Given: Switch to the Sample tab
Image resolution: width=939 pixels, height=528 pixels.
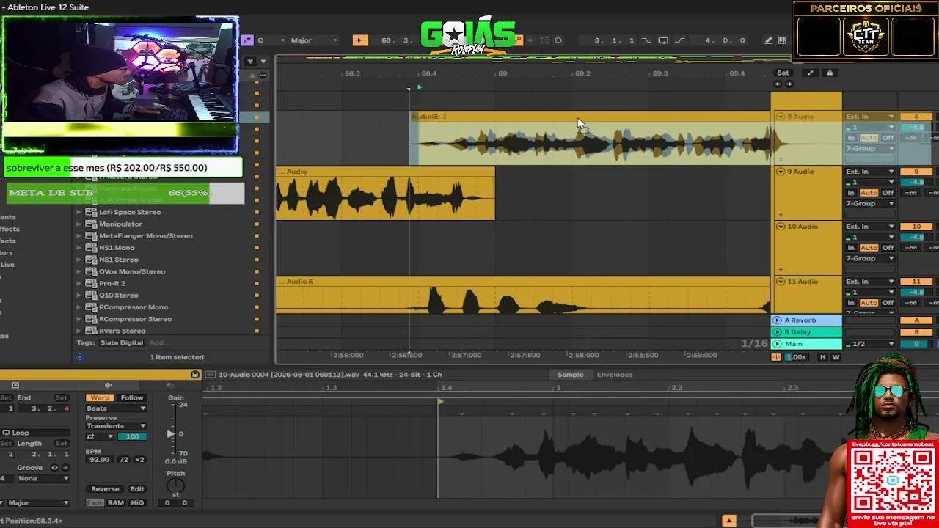Looking at the screenshot, I should 570,375.
